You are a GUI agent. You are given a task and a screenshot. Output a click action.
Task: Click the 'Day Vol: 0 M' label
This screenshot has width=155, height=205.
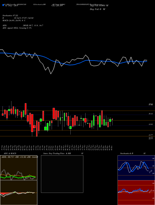point(97,9)
